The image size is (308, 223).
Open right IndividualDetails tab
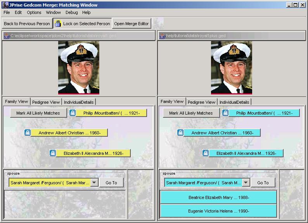coord(234,102)
